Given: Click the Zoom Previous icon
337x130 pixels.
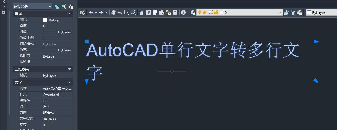Looking at the screenshot, I should coord(133,12).
